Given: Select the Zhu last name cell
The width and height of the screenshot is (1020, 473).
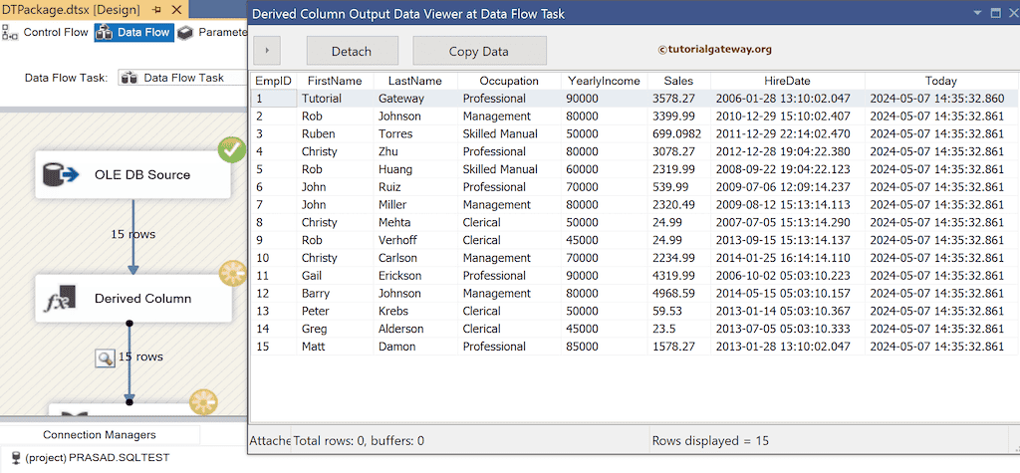Looking at the screenshot, I should click(415, 151).
